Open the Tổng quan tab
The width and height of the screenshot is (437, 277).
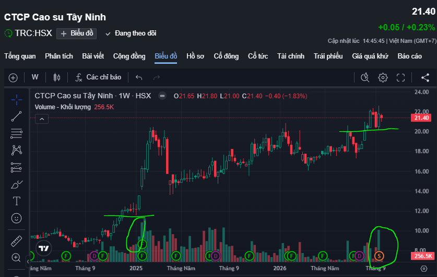click(20, 56)
